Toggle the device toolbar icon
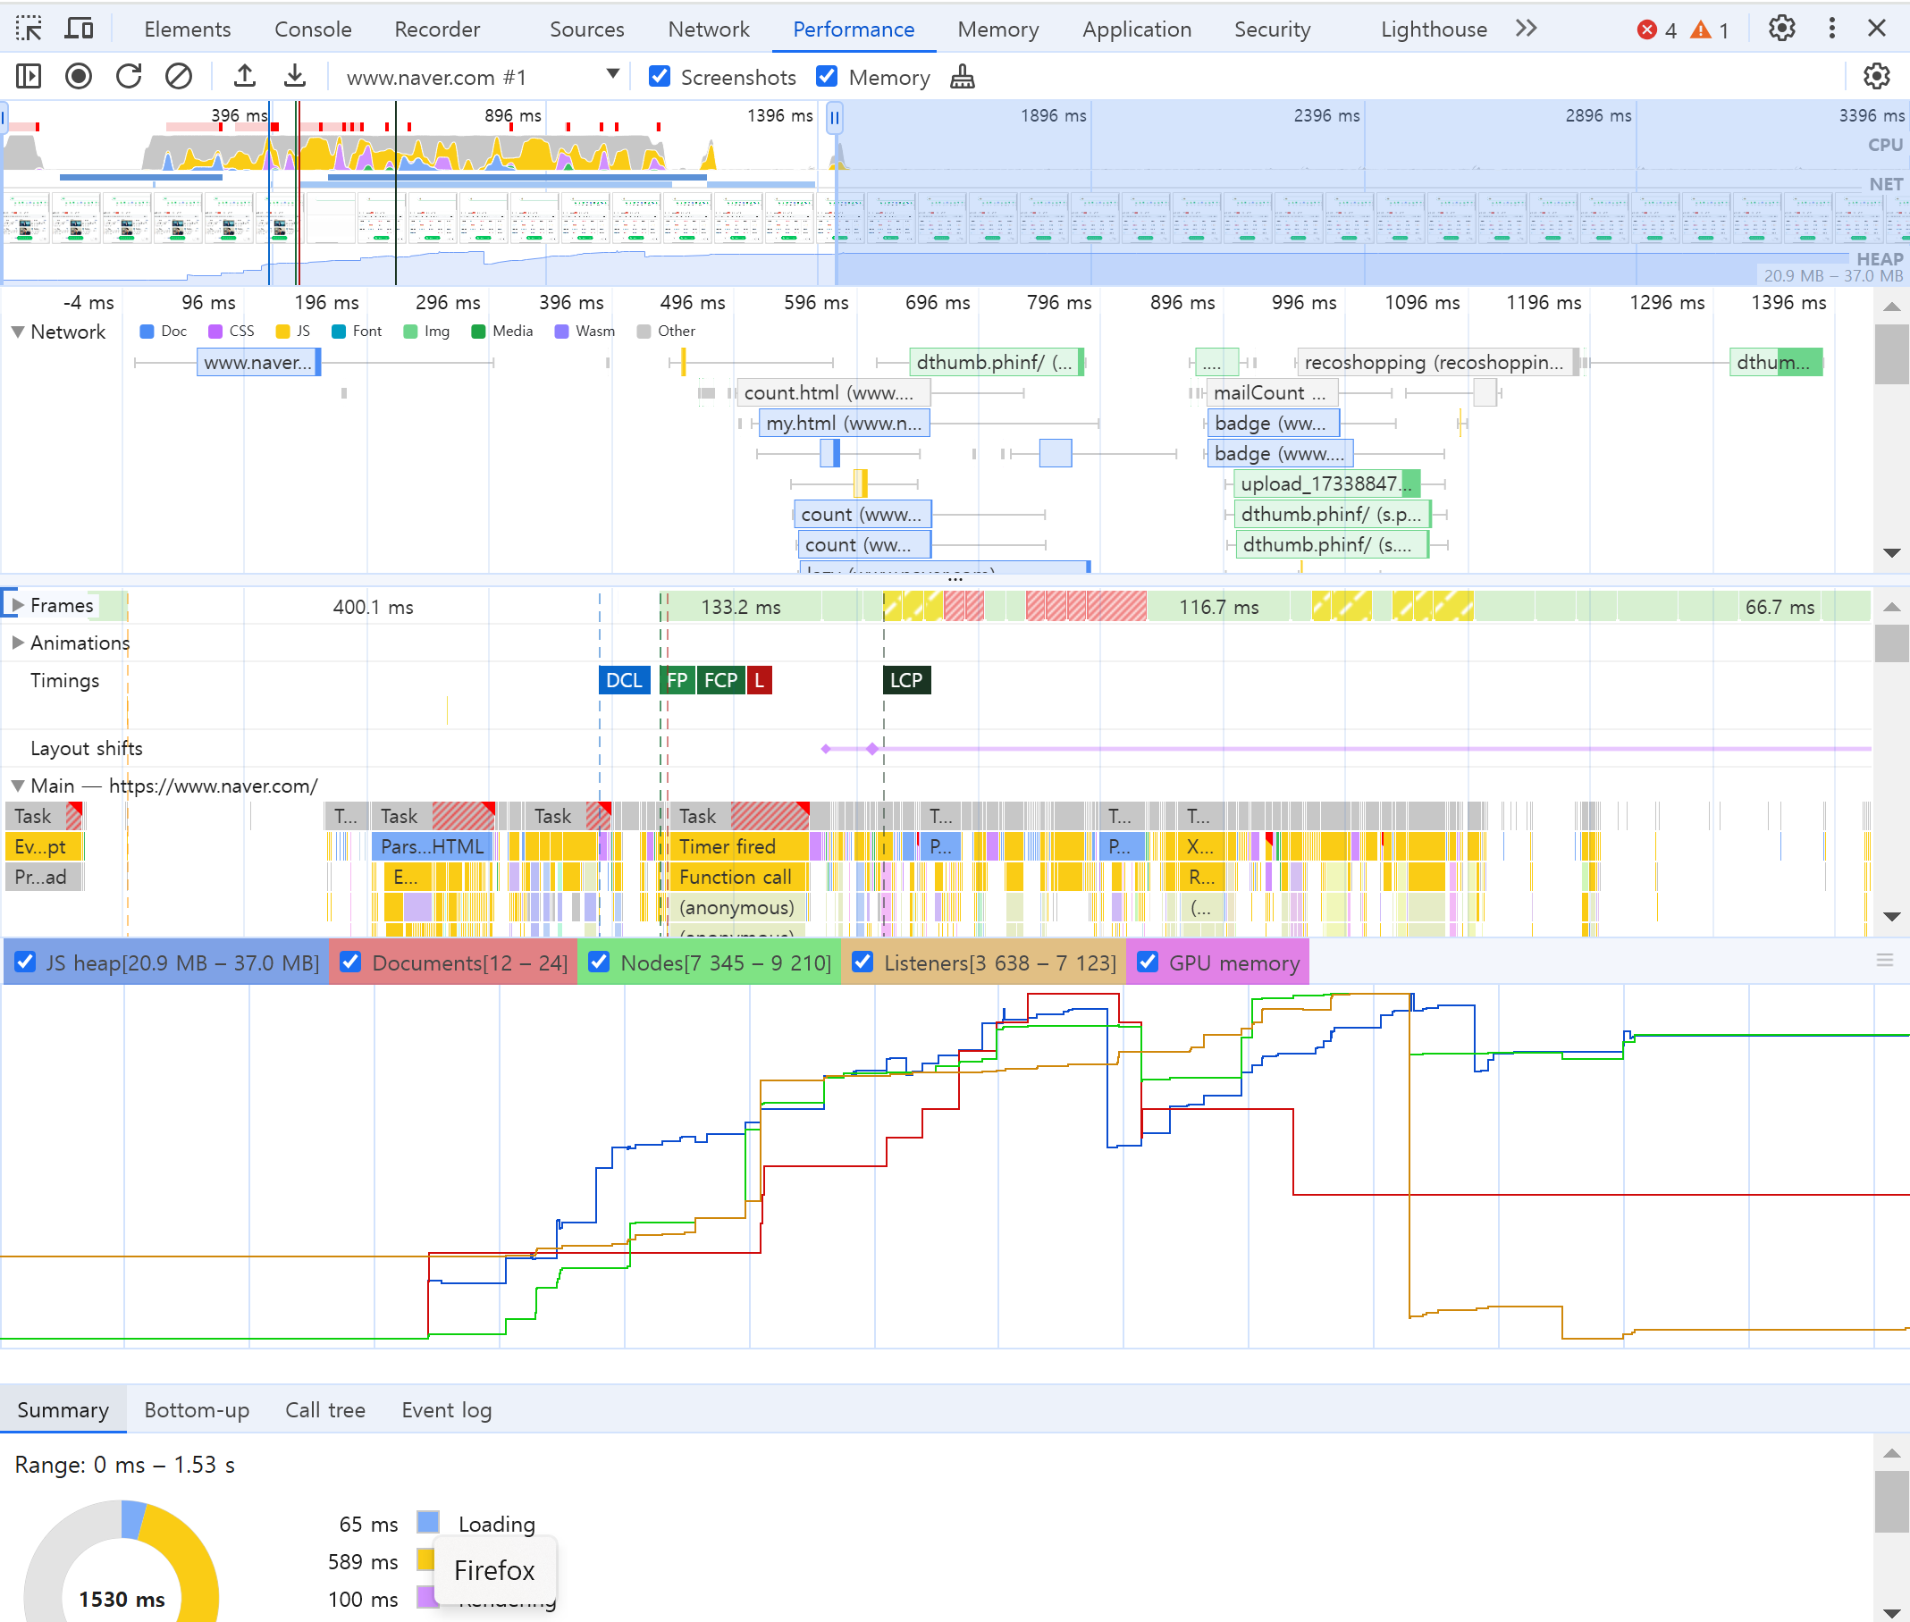This screenshot has width=1910, height=1622. click(79, 29)
